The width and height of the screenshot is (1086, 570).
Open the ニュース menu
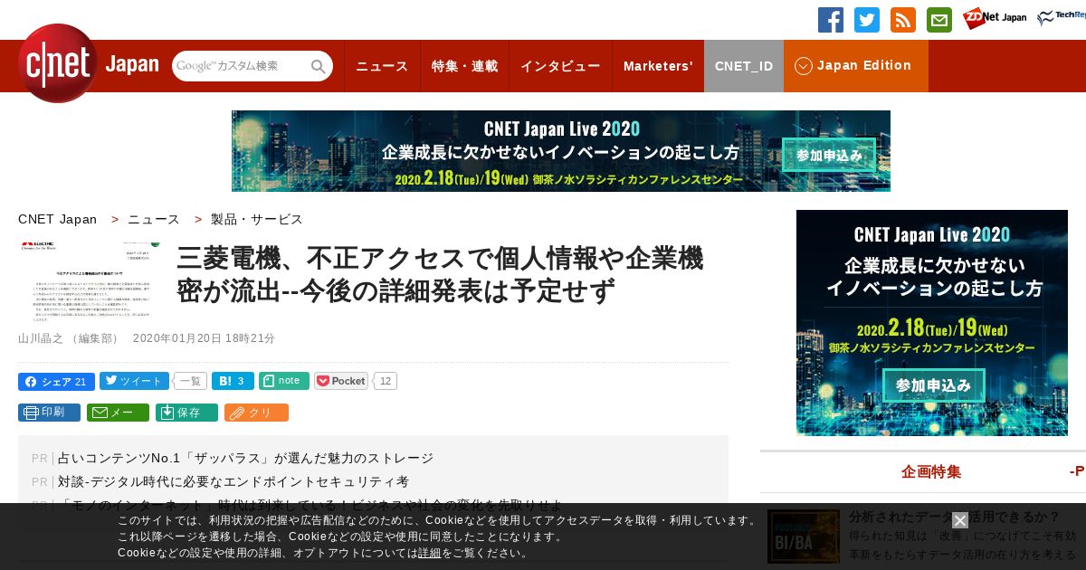click(x=382, y=66)
